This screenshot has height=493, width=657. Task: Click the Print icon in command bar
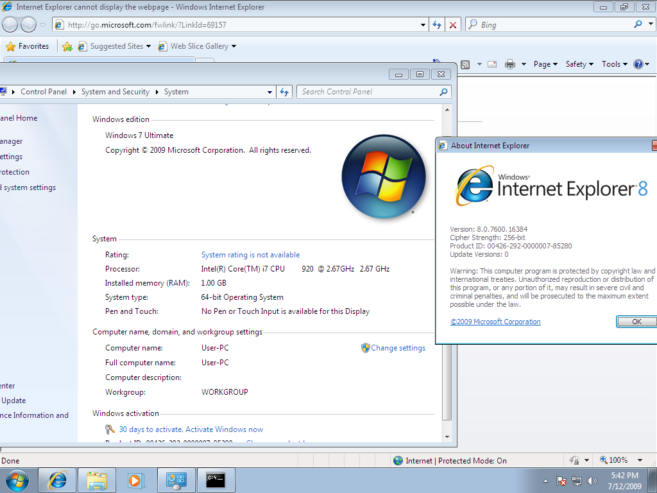point(510,64)
